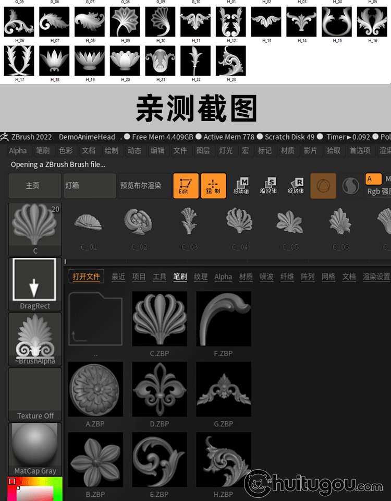
Task: Select the Scale tool marked S
Action: tap(268, 186)
